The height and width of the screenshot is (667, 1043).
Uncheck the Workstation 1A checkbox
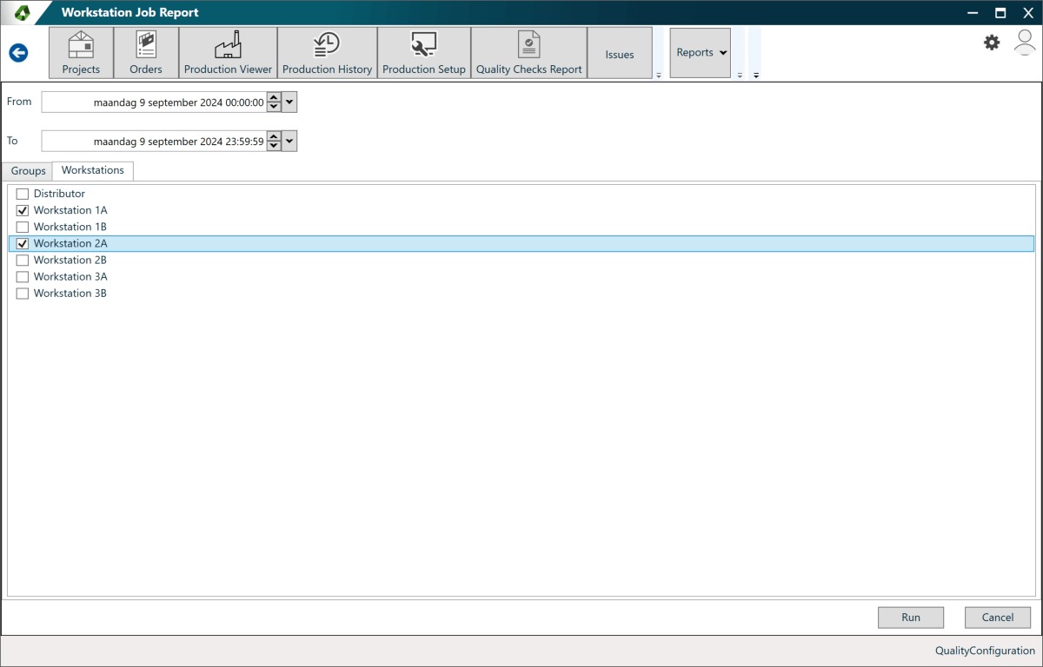coord(23,210)
